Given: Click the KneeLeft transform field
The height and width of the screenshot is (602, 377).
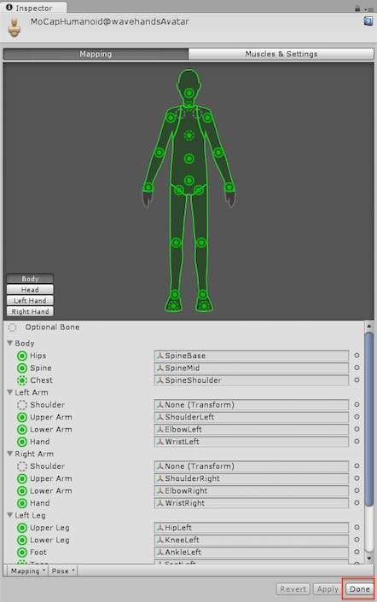Looking at the screenshot, I should [x=252, y=540].
